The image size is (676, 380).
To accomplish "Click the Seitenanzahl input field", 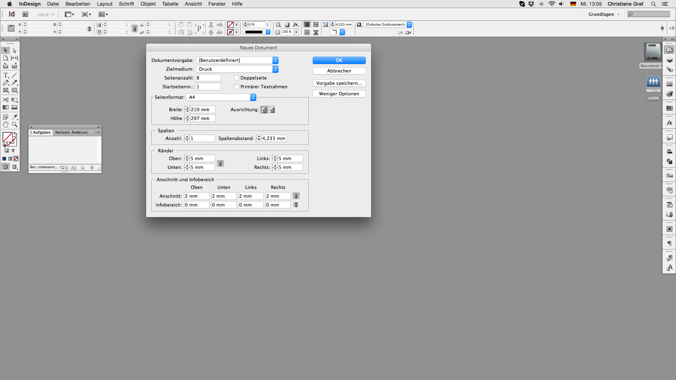I will tap(208, 78).
